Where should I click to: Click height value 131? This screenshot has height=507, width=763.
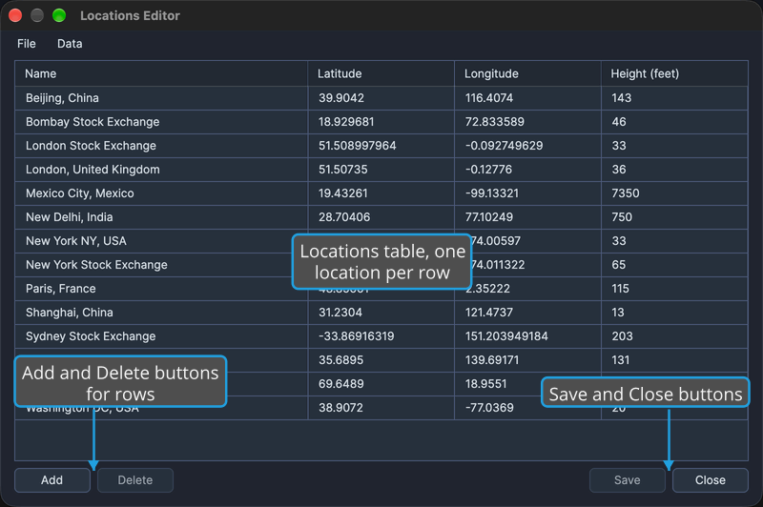coord(674,360)
